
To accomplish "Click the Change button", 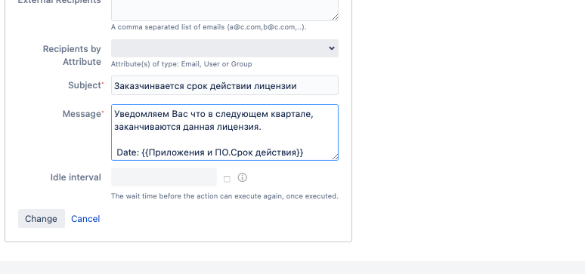I will pyautogui.click(x=42, y=218).
